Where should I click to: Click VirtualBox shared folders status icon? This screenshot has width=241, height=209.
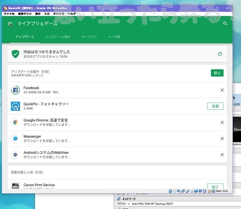coord(192,191)
